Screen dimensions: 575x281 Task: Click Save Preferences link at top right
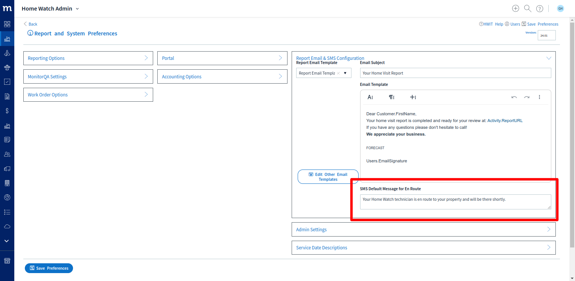click(540, 24)
